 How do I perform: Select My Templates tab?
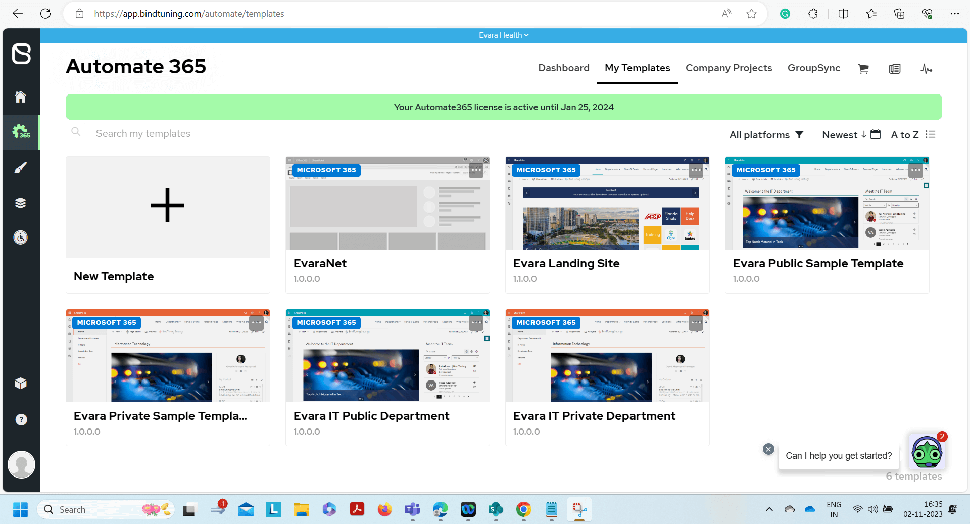638,68
